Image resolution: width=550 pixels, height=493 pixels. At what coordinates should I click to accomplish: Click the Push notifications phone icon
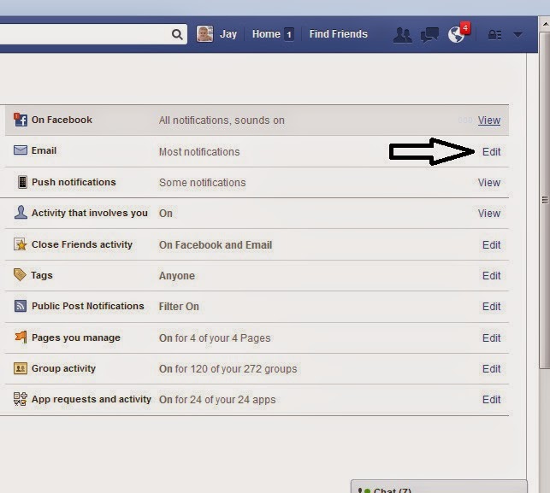(x=22, y=182)
